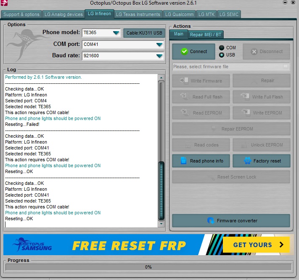Select the LG Infineon tab

(99, 14)
